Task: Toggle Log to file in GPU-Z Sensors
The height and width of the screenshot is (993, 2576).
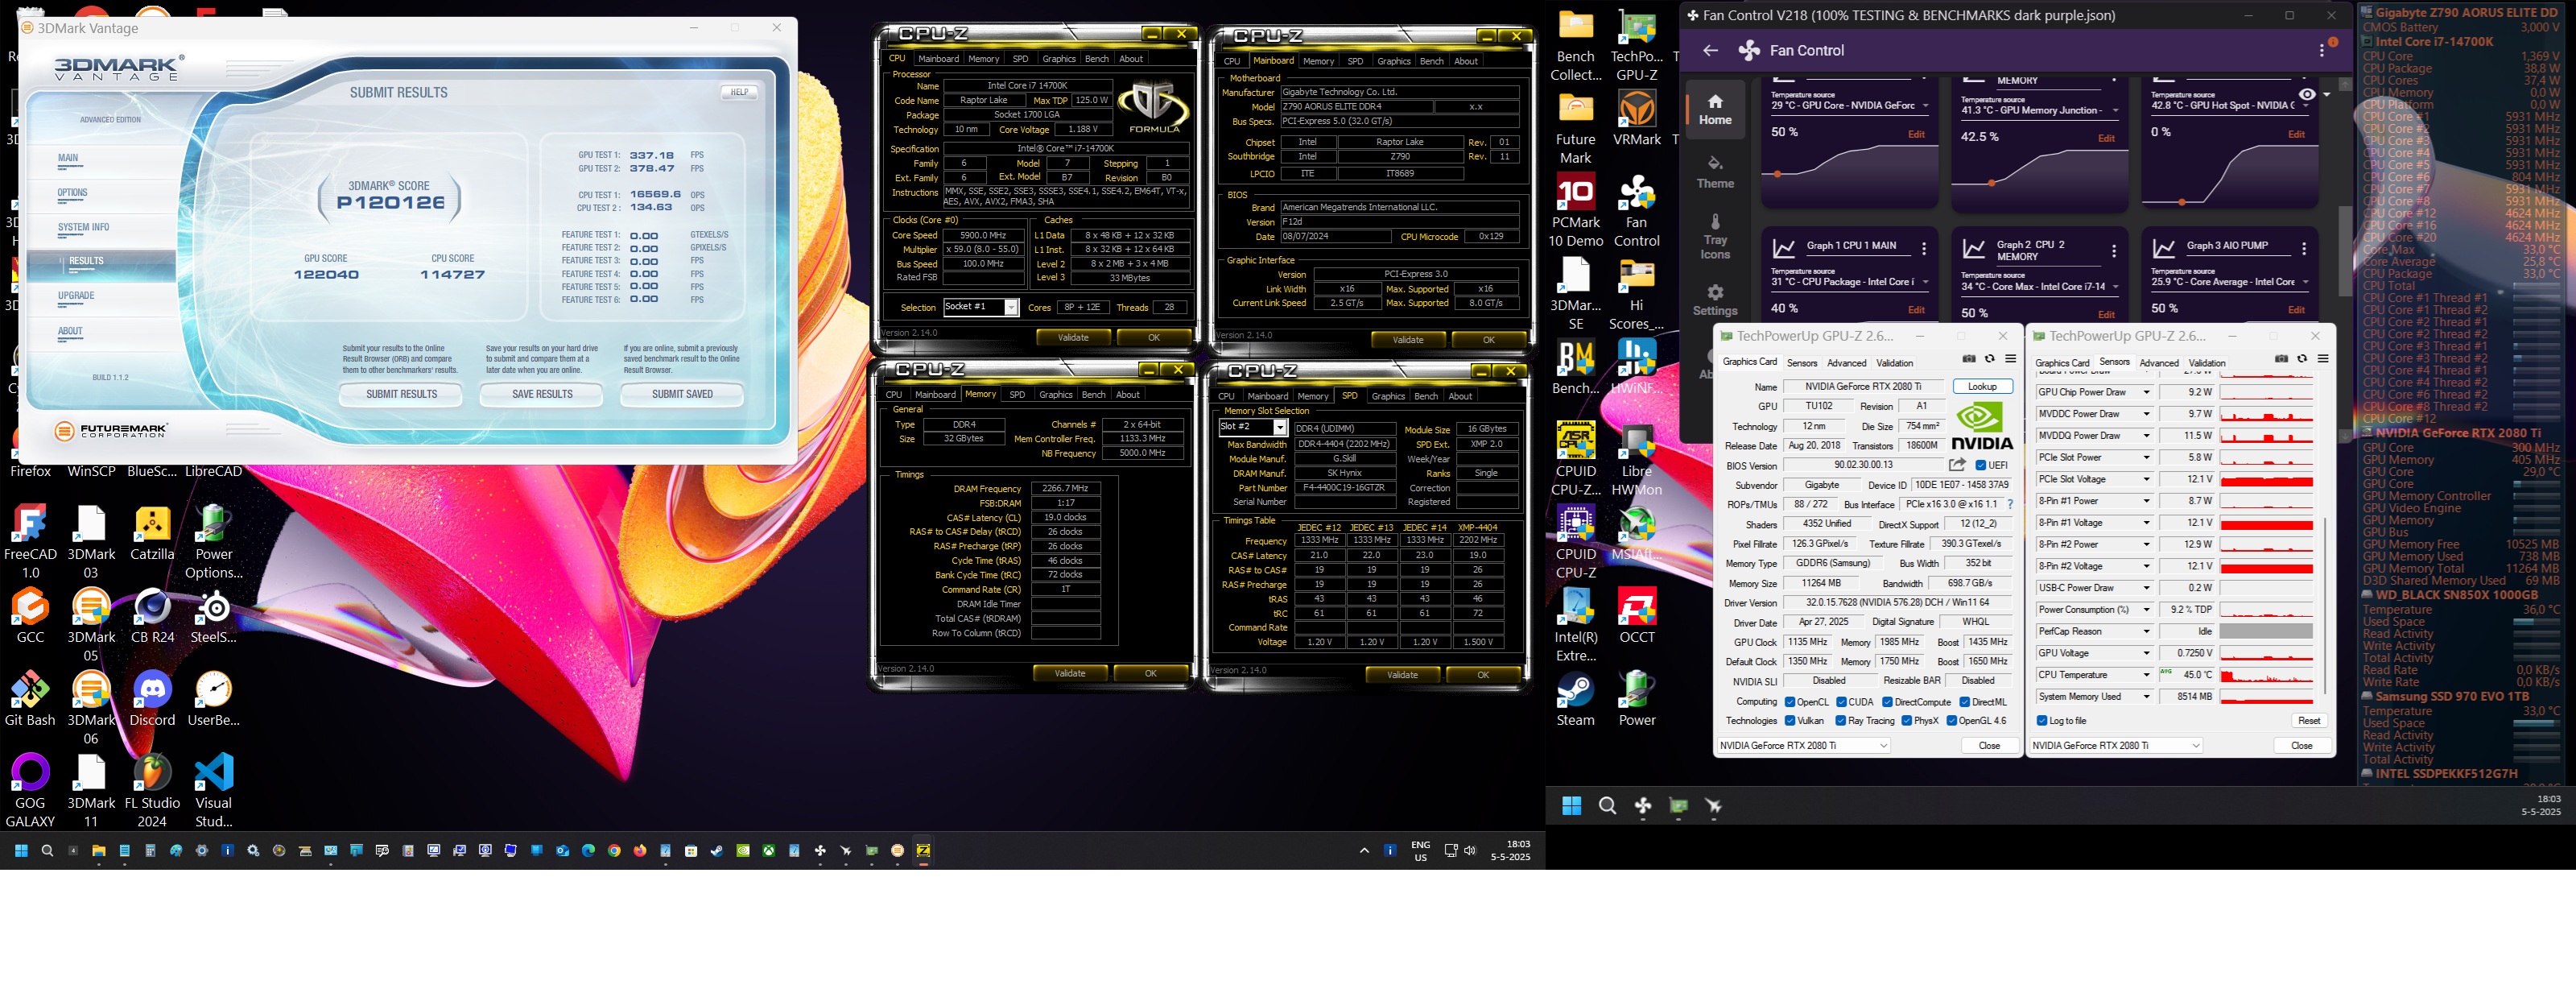Action: (2041, 721)
